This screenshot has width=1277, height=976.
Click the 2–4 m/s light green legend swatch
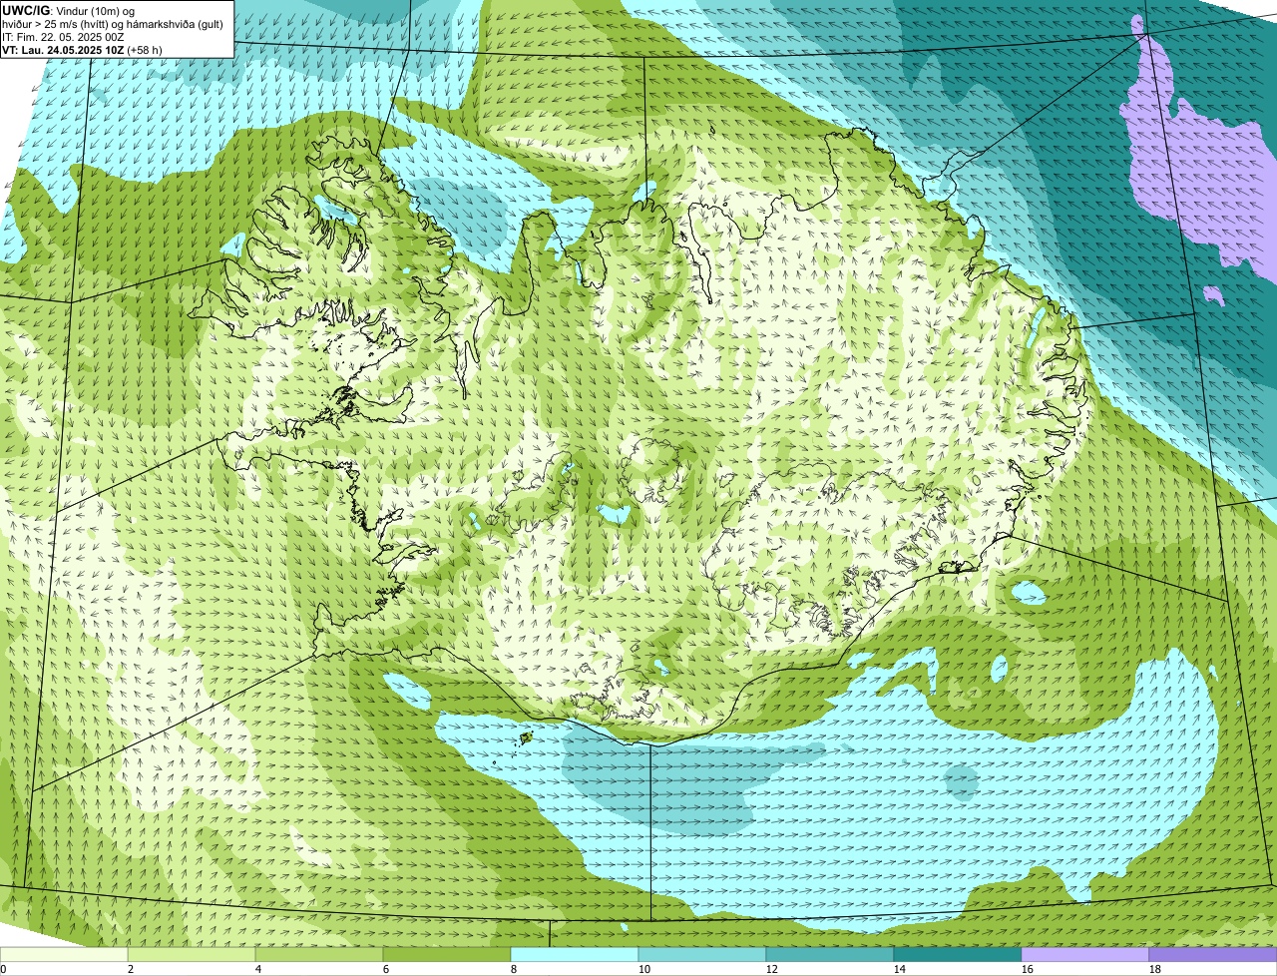(192, 954)
